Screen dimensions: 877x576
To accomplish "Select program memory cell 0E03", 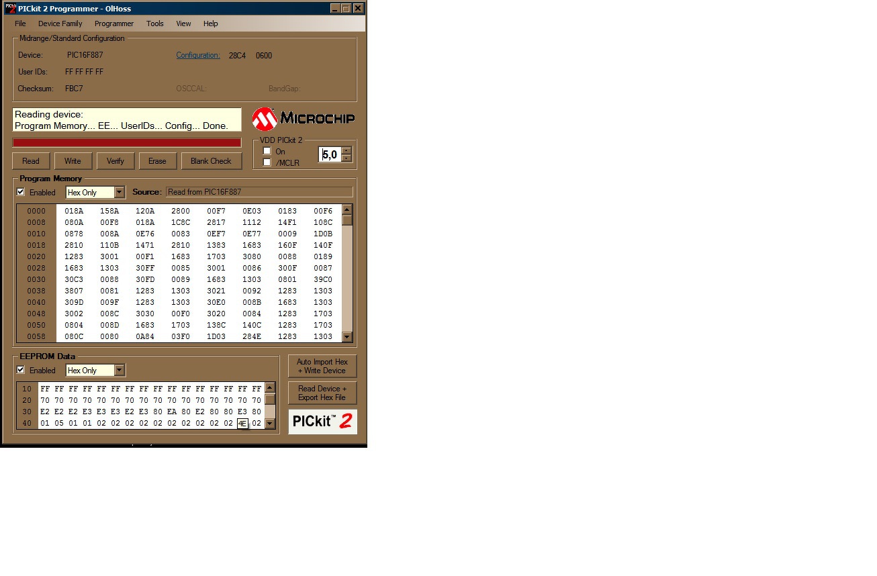I will [x=252, y=211].
